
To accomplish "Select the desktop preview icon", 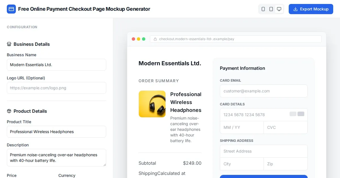I will pos(279,9).
